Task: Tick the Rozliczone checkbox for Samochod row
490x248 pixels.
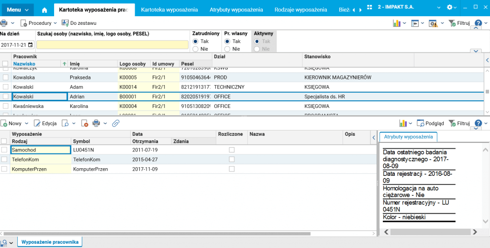Action: coord(232,150)
